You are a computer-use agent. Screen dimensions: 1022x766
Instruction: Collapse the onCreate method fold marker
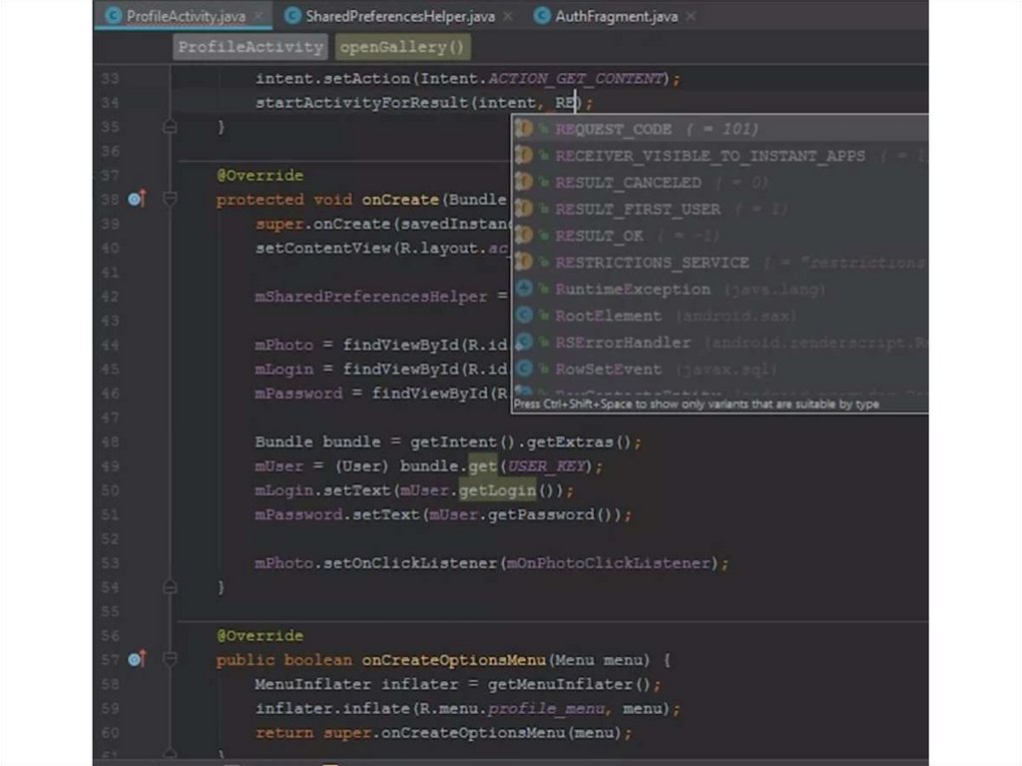(170, 200)
